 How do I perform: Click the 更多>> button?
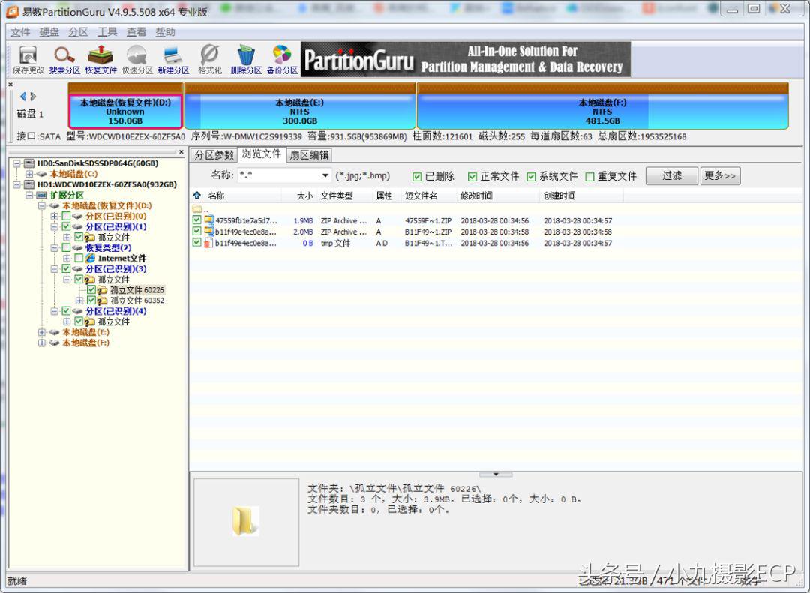pyautogui.click(x=721, y=176)
